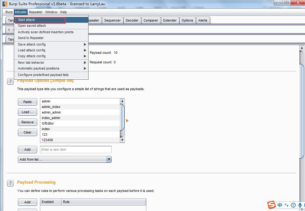Open the Help menu
Screen dimensions: 305x211
(x=63, y=12)
